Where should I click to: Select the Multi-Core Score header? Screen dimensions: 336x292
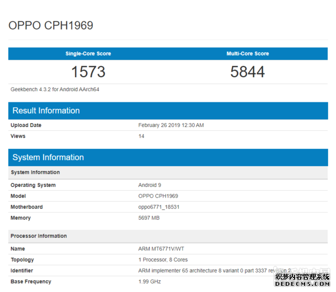248,54
